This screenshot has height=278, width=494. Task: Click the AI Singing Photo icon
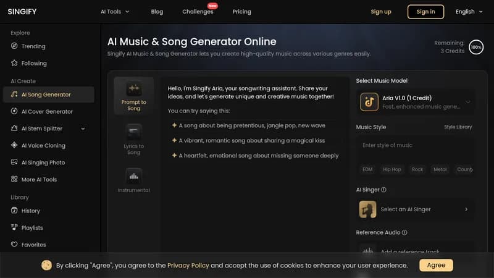14,162
